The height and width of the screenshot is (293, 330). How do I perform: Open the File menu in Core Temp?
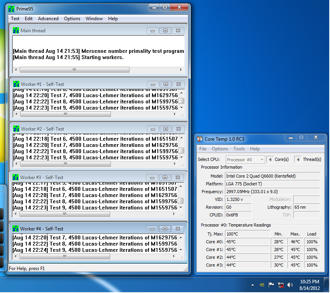(203, 149)
